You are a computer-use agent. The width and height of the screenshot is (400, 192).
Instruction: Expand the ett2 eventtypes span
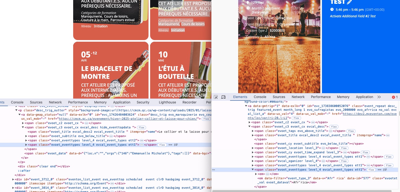(x=26, y=141)
